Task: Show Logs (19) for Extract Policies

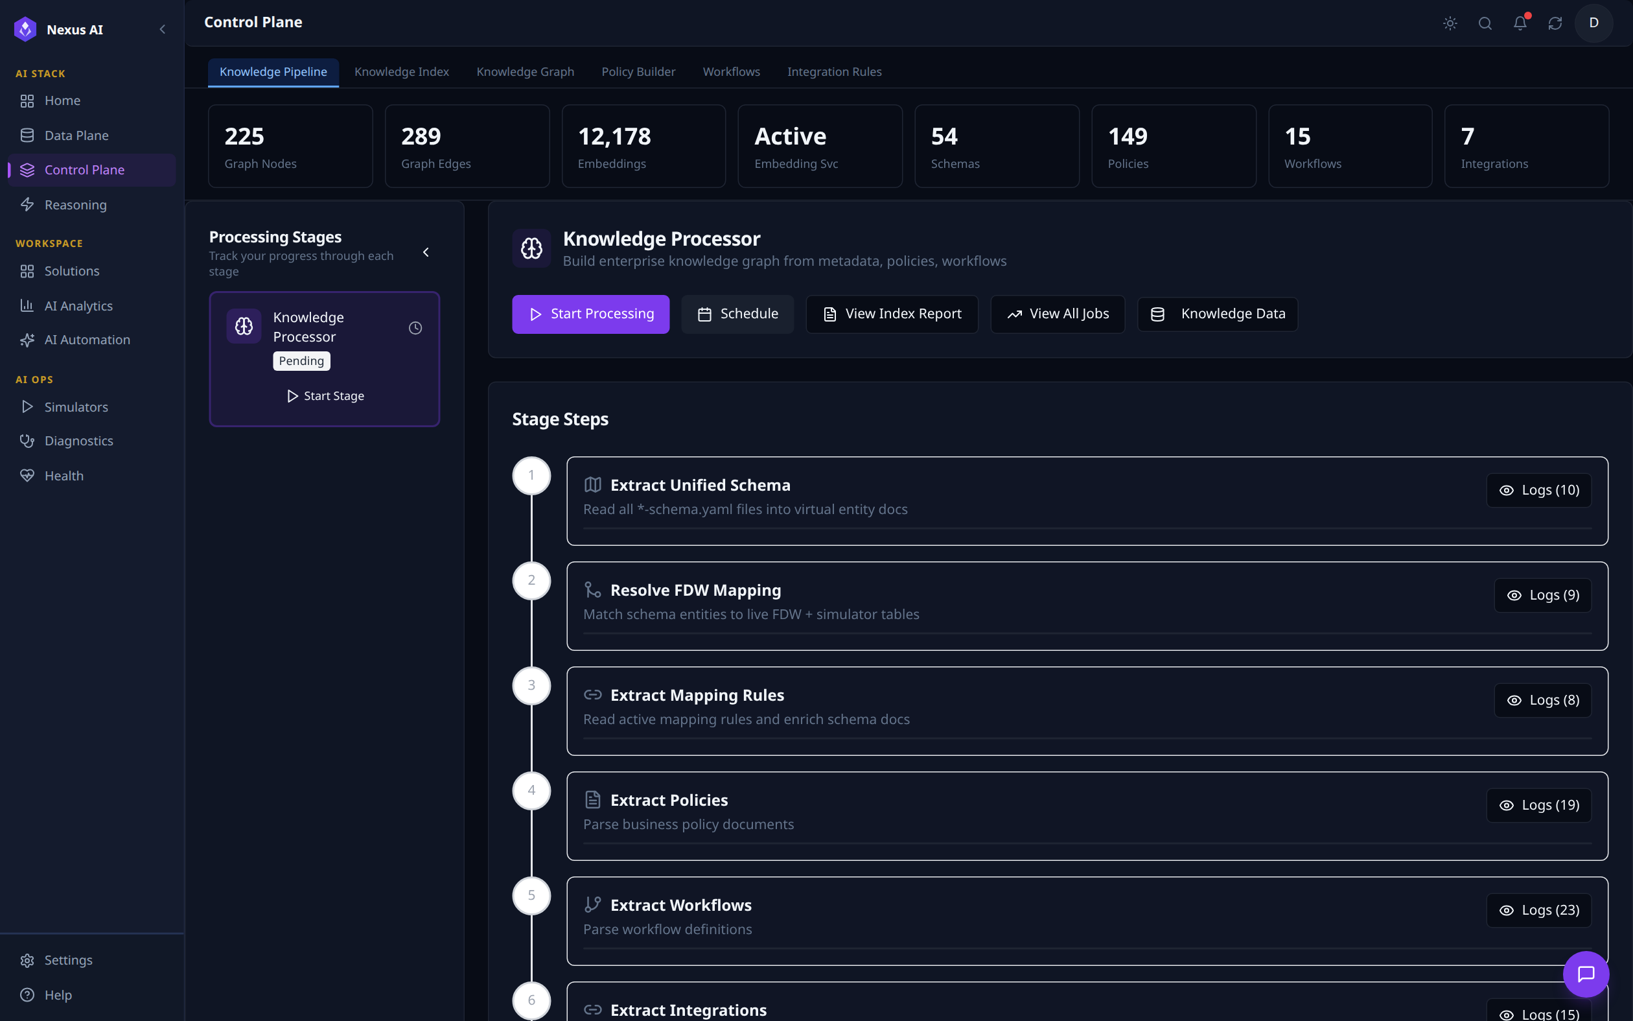Action: tap(1538, 805)
